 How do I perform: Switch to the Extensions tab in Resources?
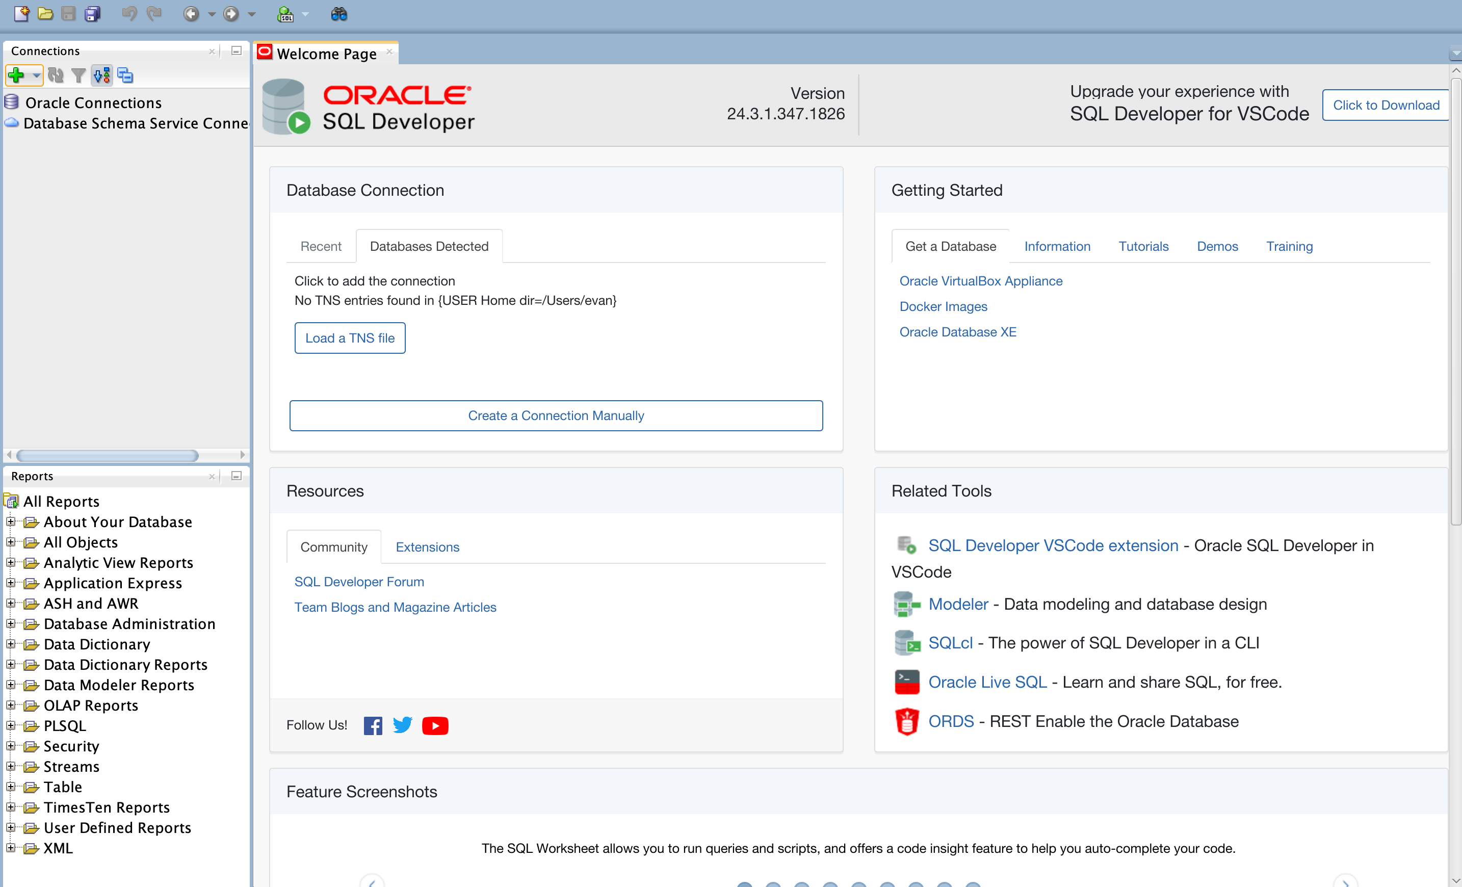(427, 547)
